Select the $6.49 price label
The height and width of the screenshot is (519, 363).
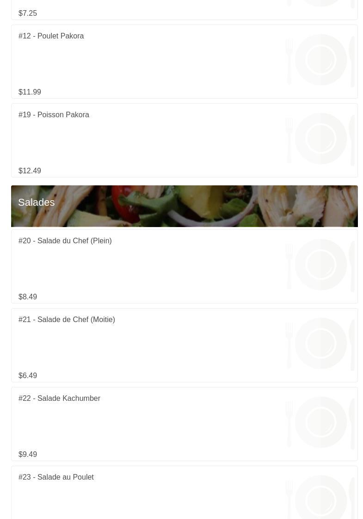[28, 376]
